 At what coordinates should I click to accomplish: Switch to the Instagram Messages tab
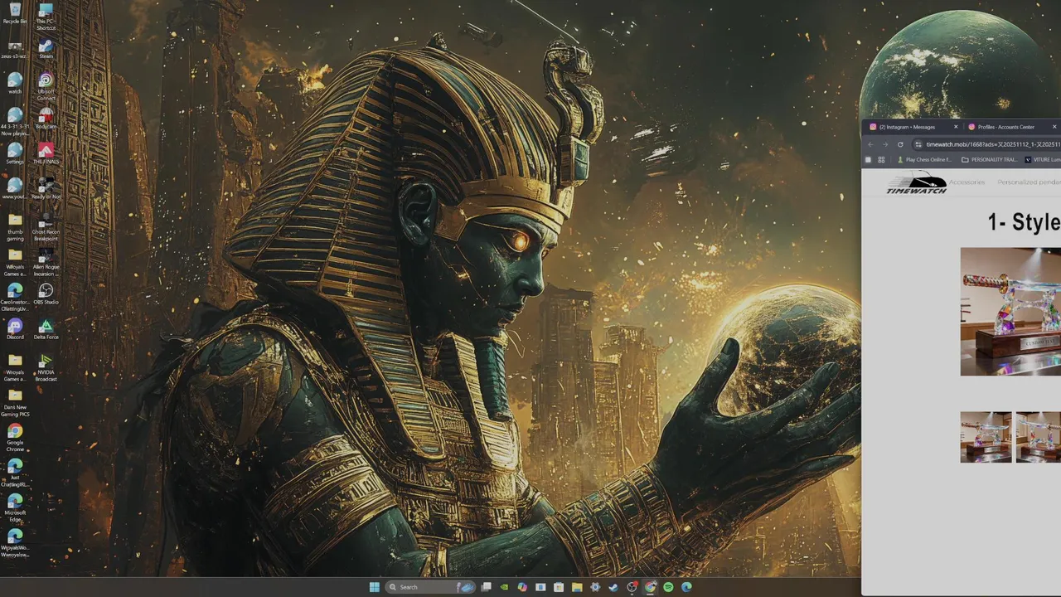912,127
